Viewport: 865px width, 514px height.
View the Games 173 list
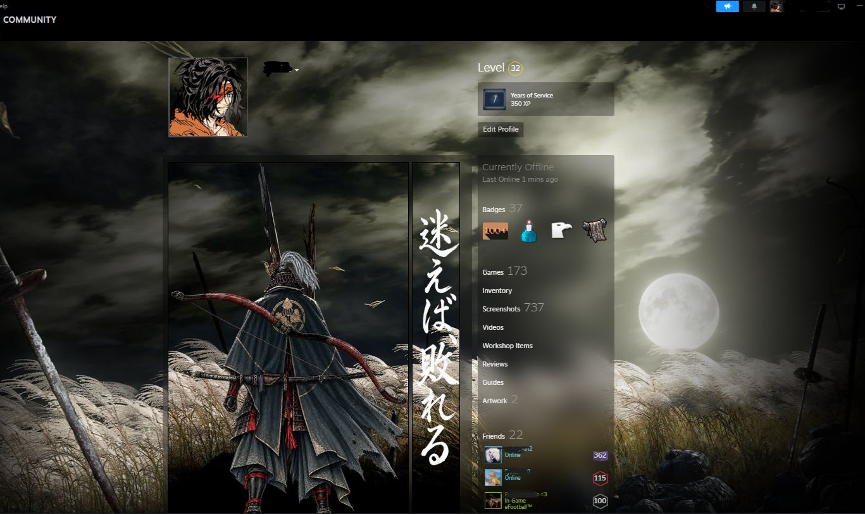point(505,272)
